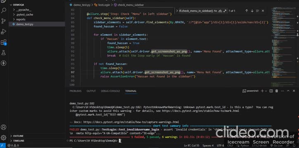Screen dimensions: 299x148
Task: Maximize the panel size
Action: 288,91
